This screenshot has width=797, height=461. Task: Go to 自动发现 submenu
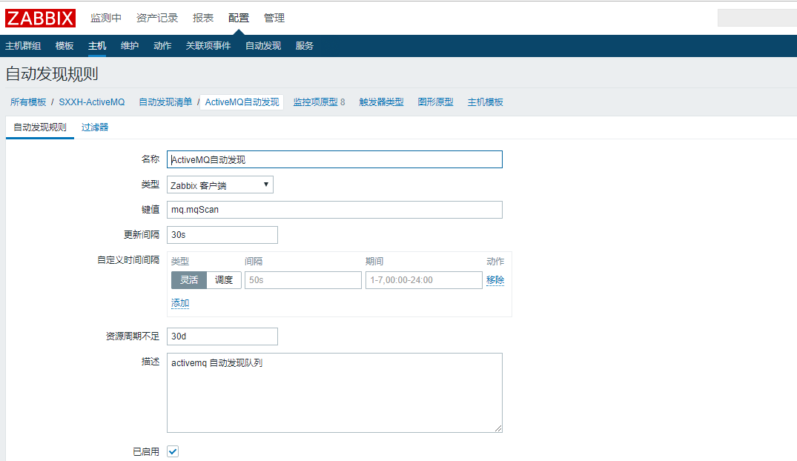tap(262, 46)
